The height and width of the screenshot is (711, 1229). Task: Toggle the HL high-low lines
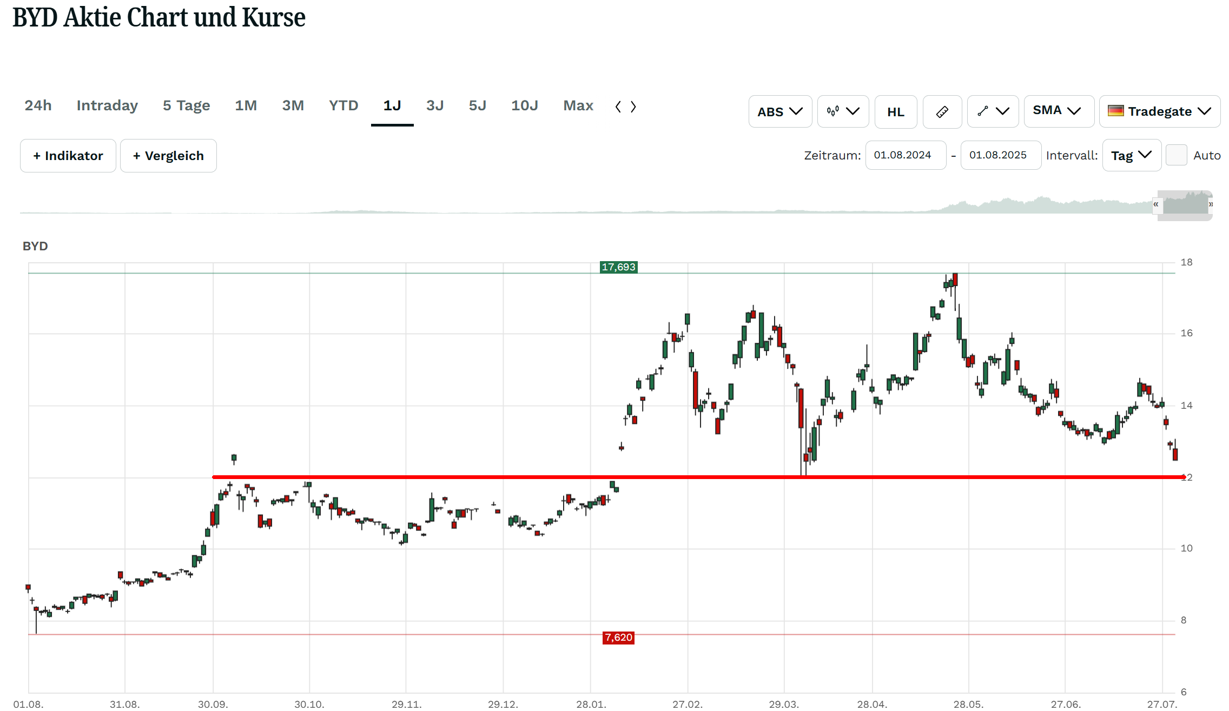coord(896,111)
